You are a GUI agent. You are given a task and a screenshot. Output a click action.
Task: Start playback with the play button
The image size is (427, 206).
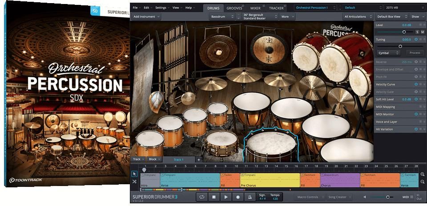coord(226,197)
